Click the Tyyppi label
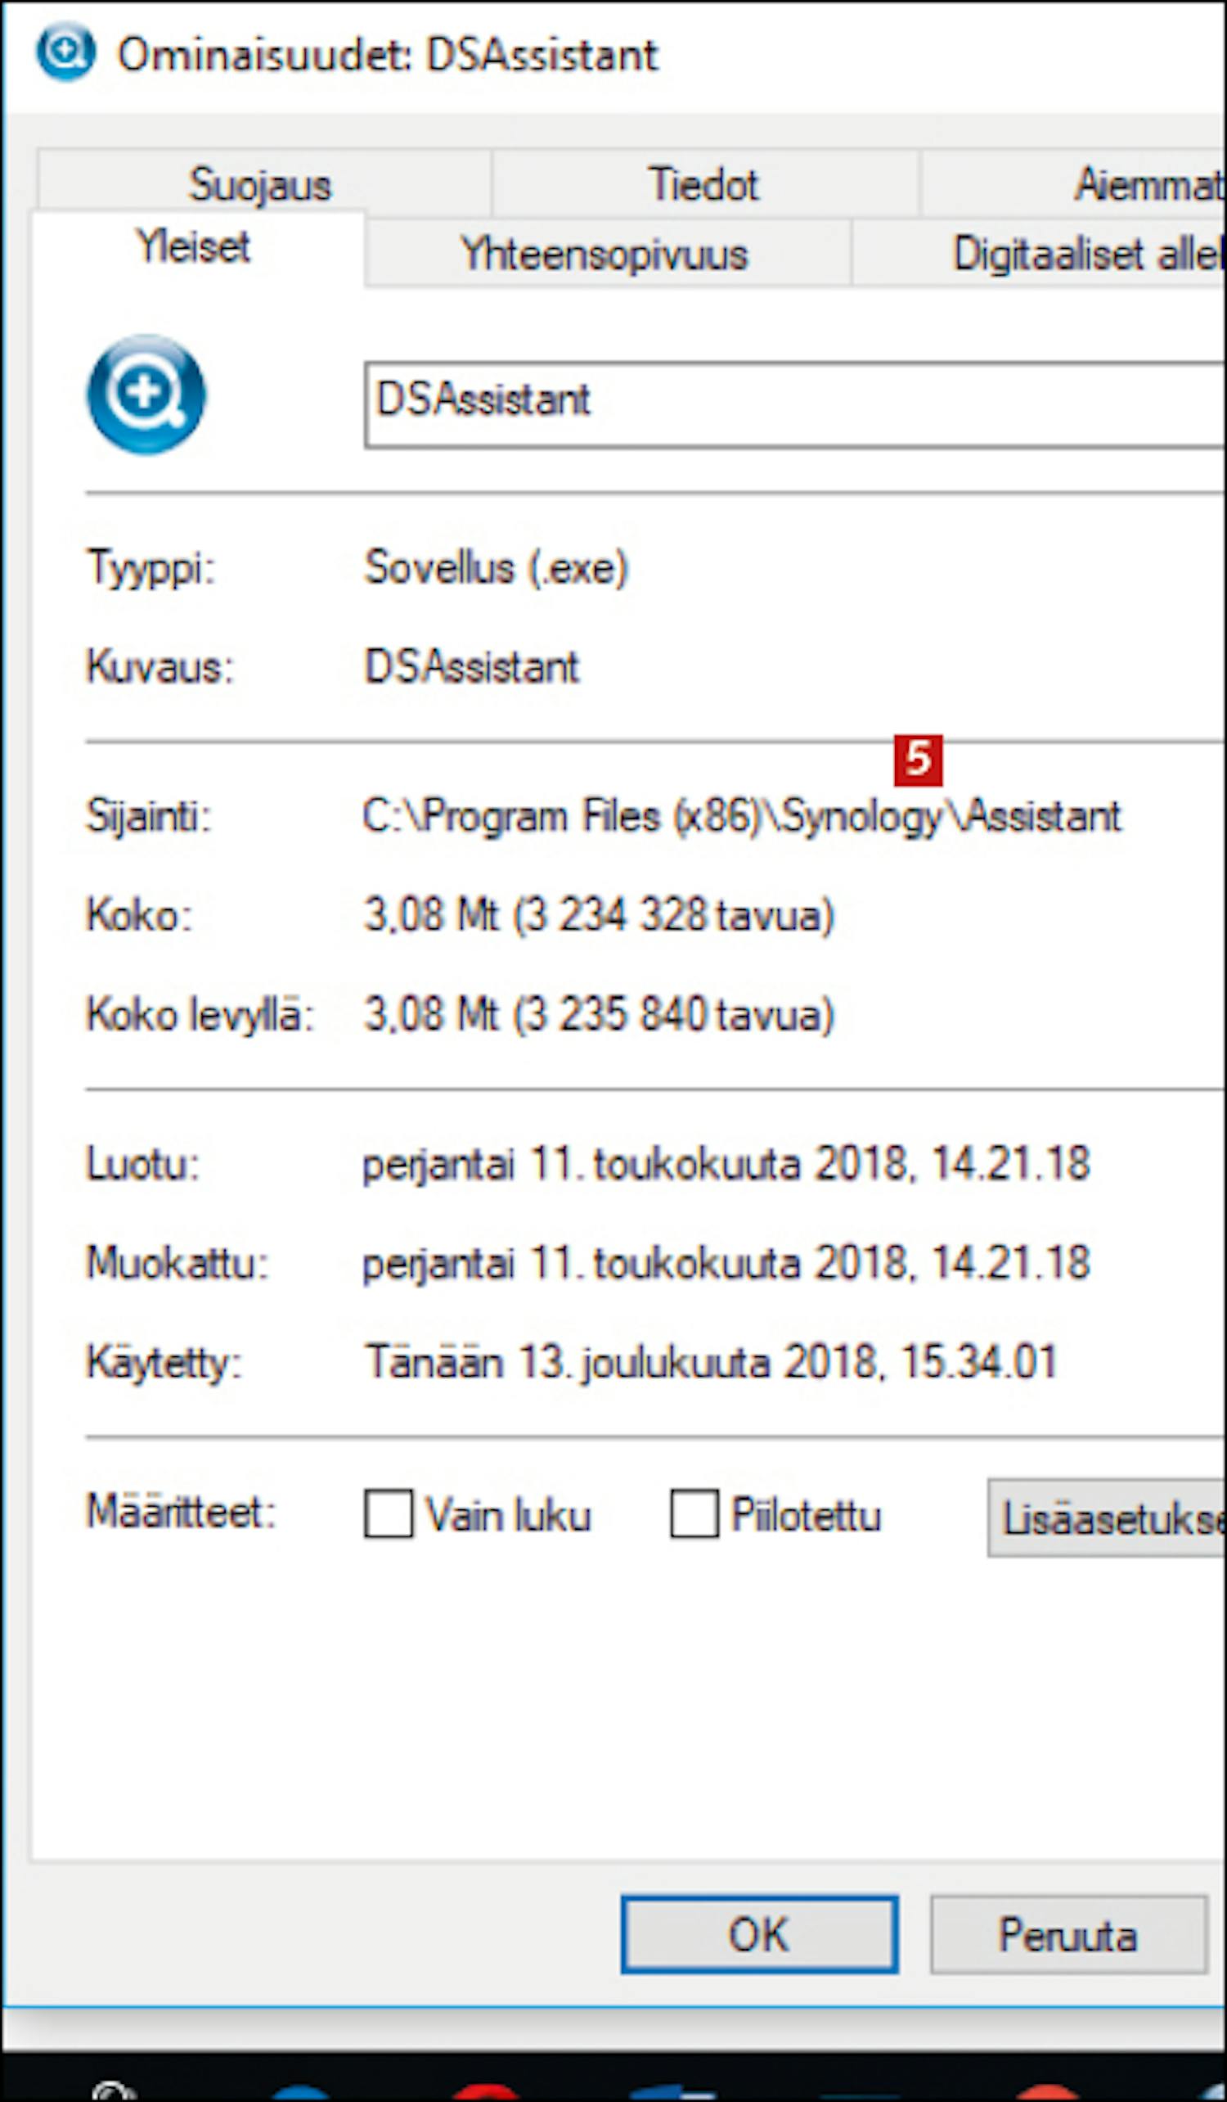This screenshot has height=2102, width=1227. [151, 570]
